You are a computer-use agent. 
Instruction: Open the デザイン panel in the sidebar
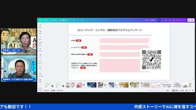40,26
